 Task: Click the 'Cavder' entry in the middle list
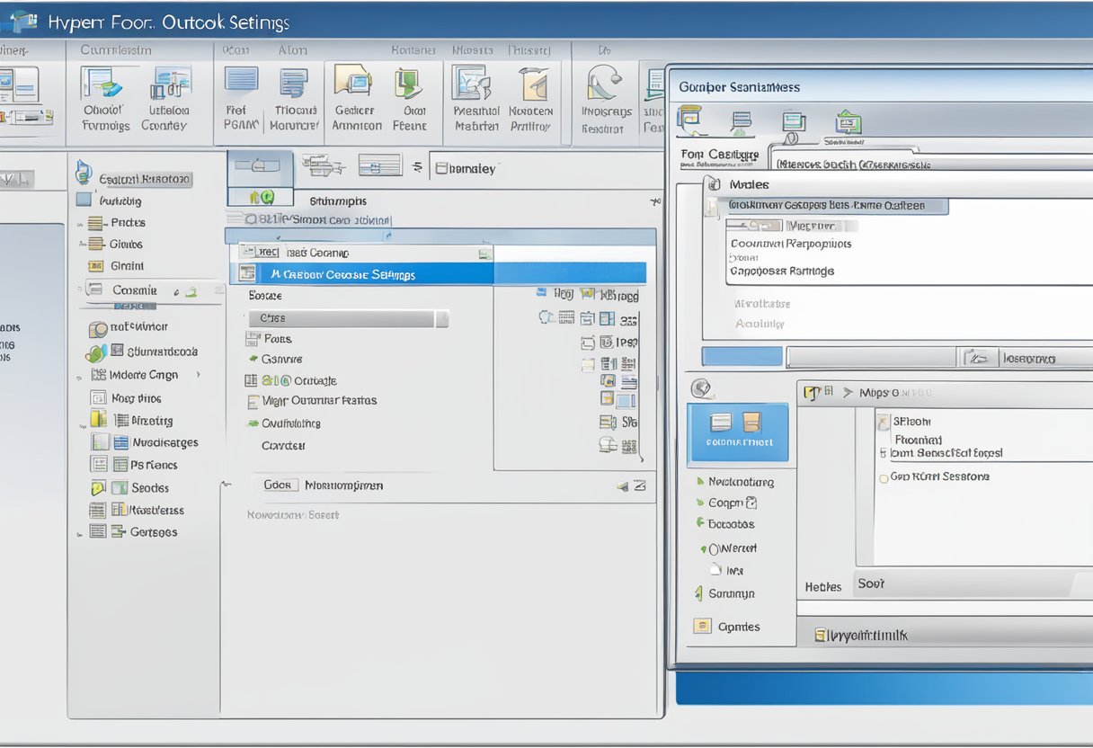283,445
